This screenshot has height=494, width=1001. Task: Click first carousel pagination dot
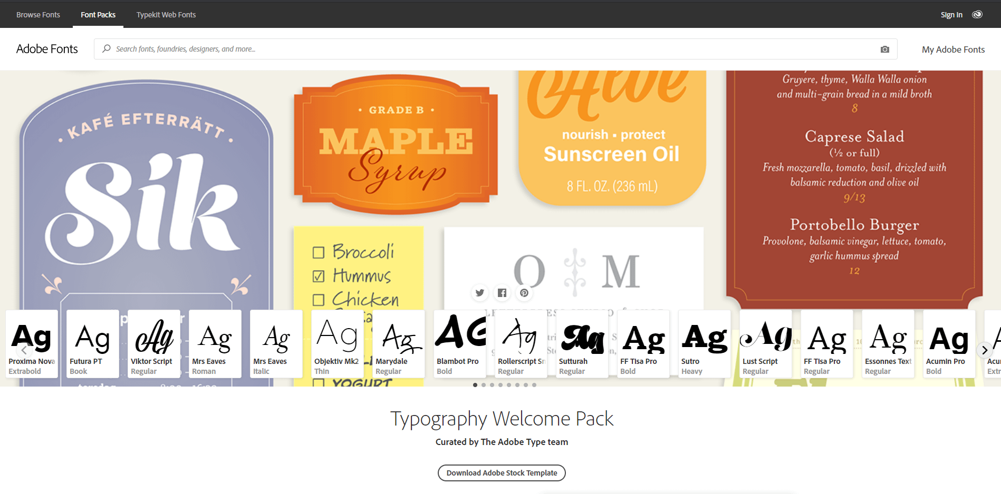pos(475,385)
